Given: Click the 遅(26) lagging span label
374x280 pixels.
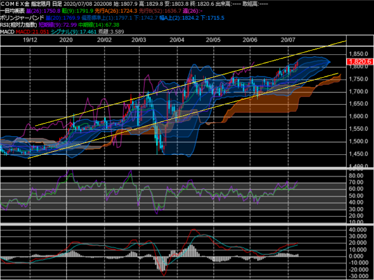Looking at the screenshot, I should (191, 11).
